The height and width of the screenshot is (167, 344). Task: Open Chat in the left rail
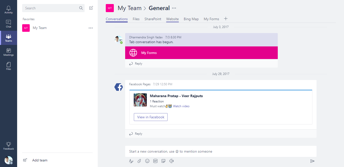9,24
